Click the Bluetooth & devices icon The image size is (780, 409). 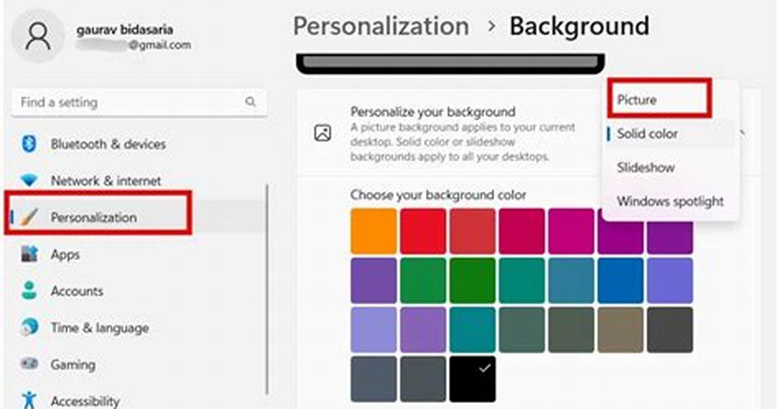(x=29, y=144)
